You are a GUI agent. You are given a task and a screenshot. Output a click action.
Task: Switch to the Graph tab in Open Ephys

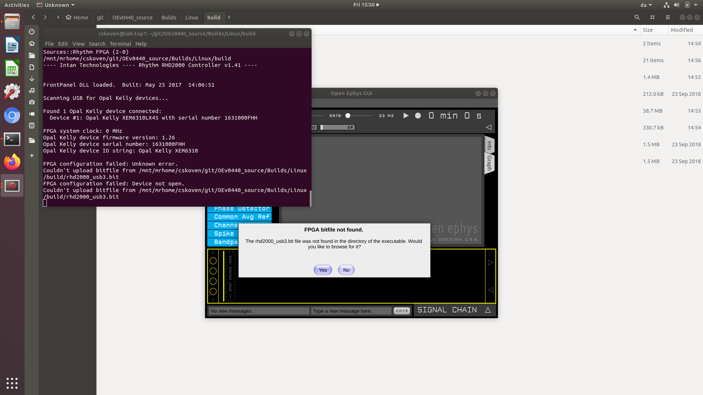tap(489, 163)
